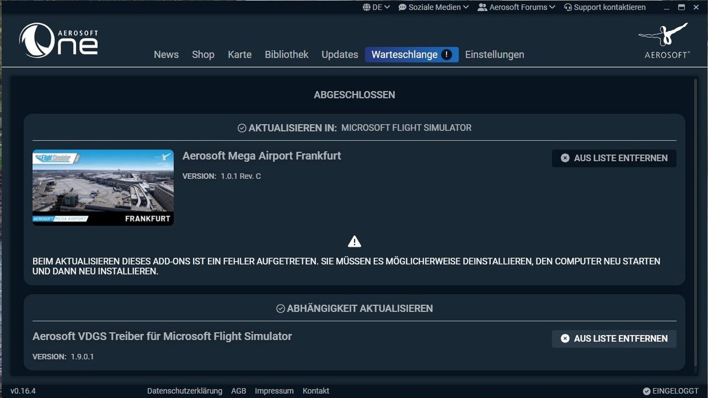Click the Frankfurt airport thumbnail image

[x=103, y=188]
